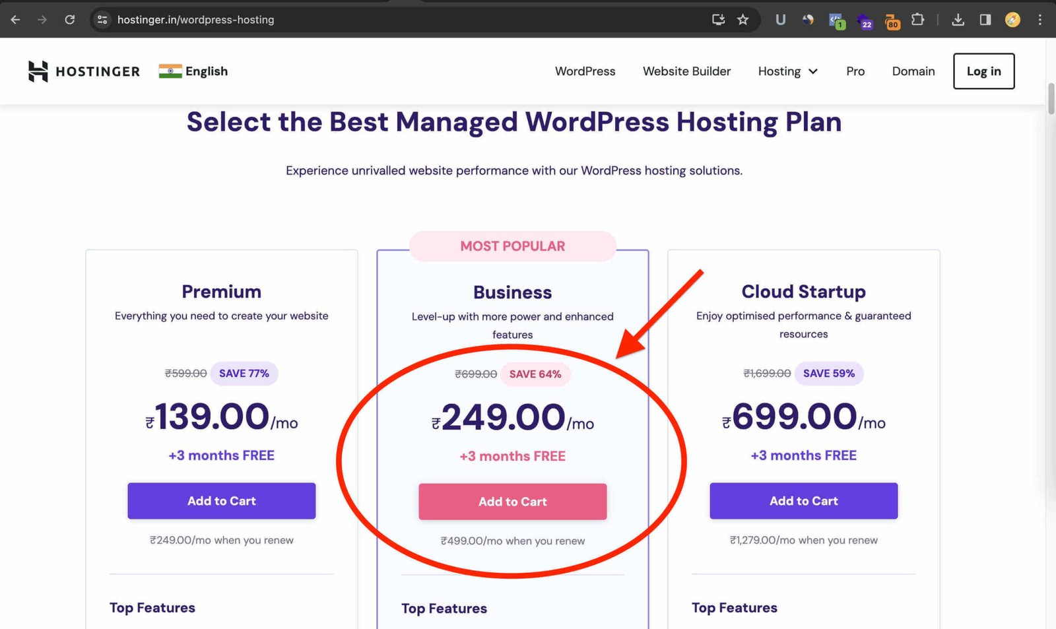Viewport: 1056px width, 629px height.
Task: Add the Premium plan to cart
Action: (222, 501)
